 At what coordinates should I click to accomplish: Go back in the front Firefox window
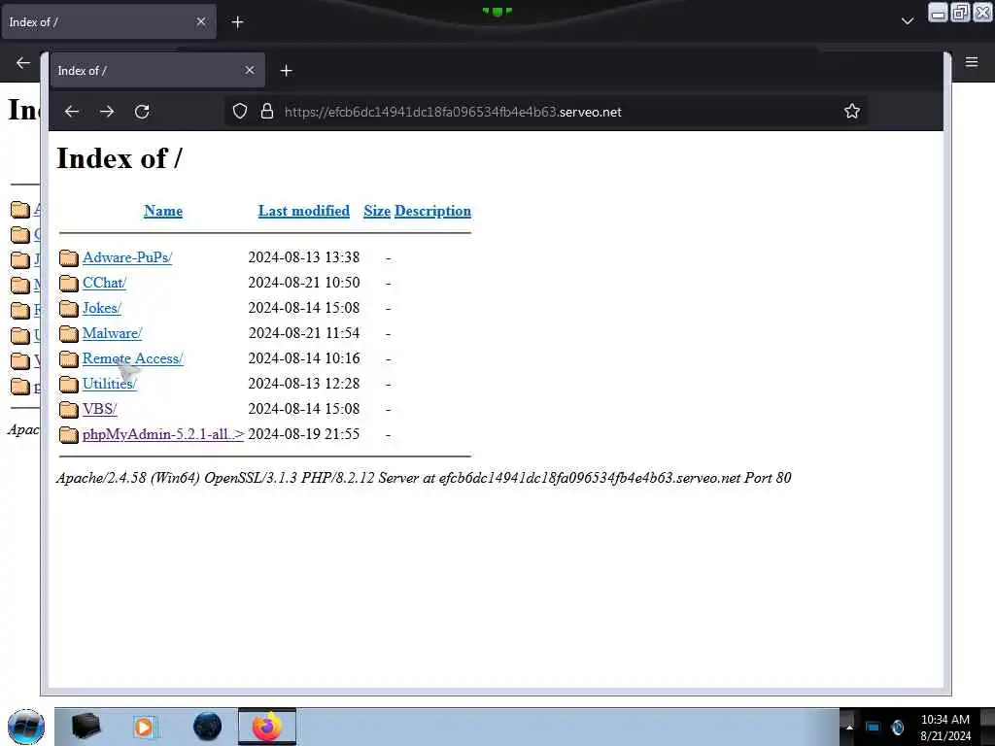coord(72,112)
